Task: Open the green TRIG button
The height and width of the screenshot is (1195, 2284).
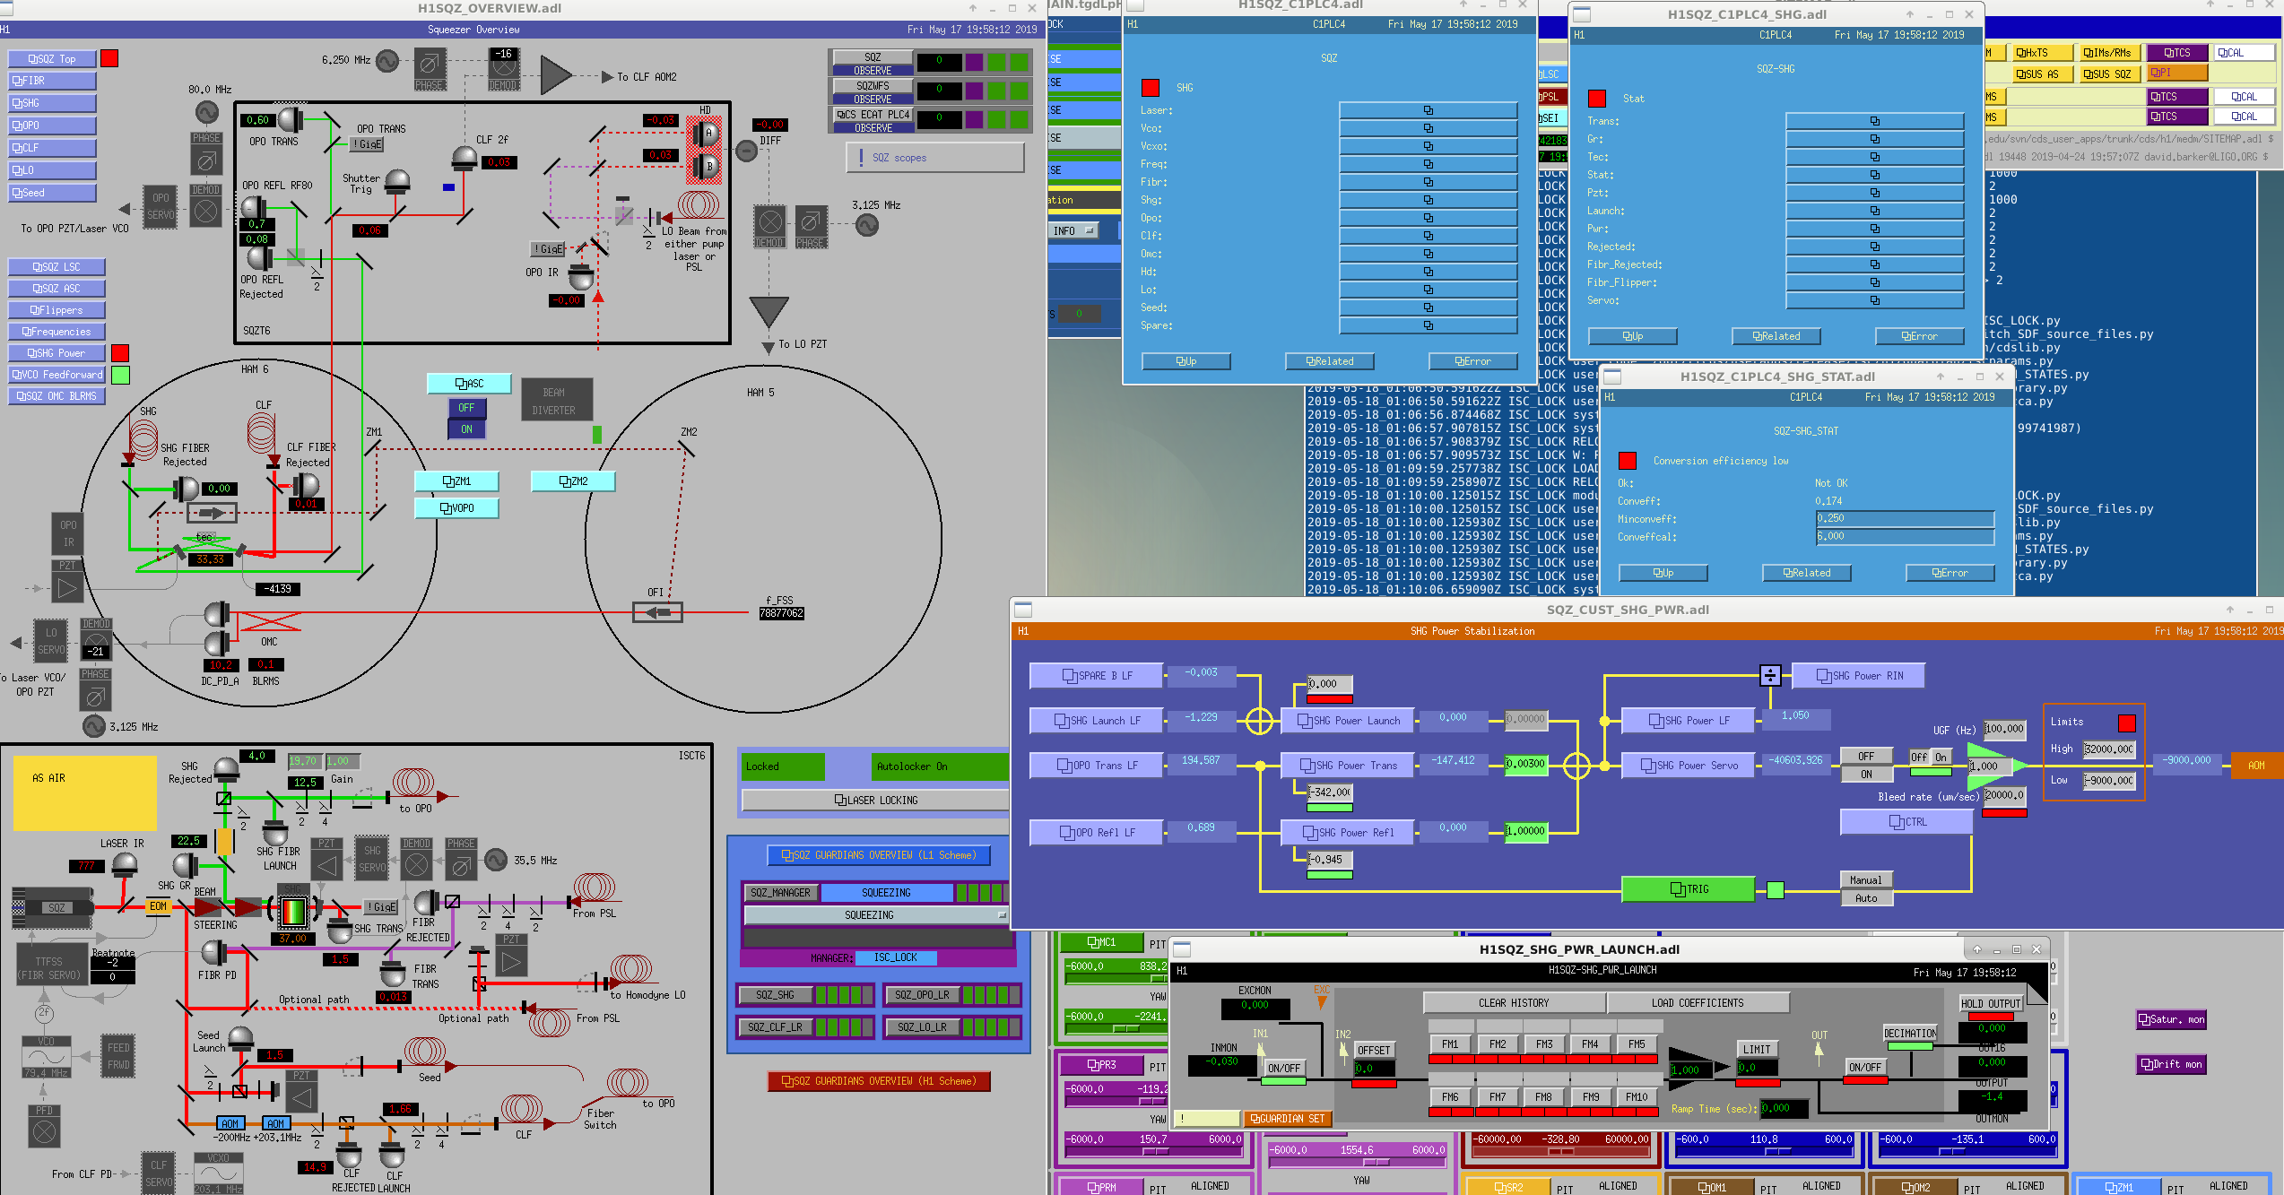Action: pyautogui.click(x=1689, y=889)
